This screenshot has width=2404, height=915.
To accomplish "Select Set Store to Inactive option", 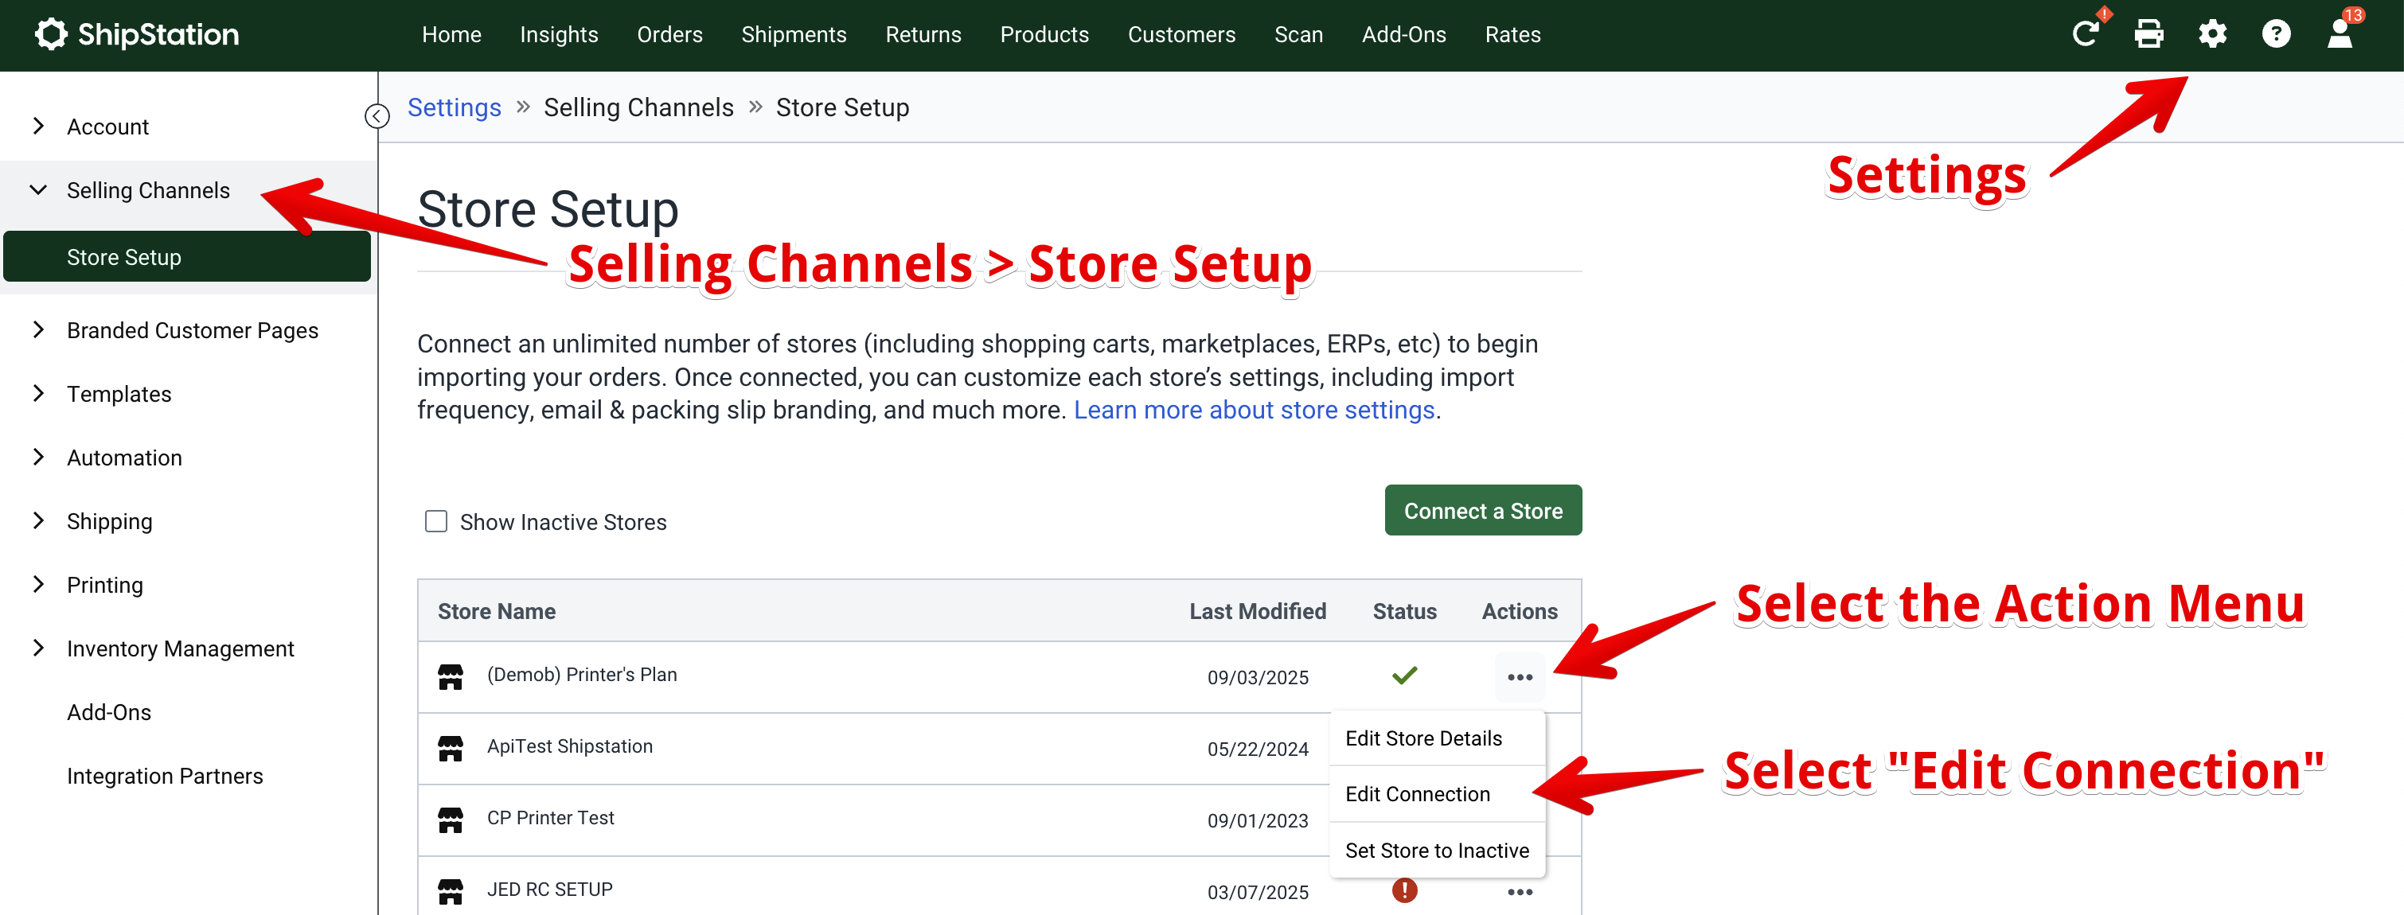I will [1437, 850].
